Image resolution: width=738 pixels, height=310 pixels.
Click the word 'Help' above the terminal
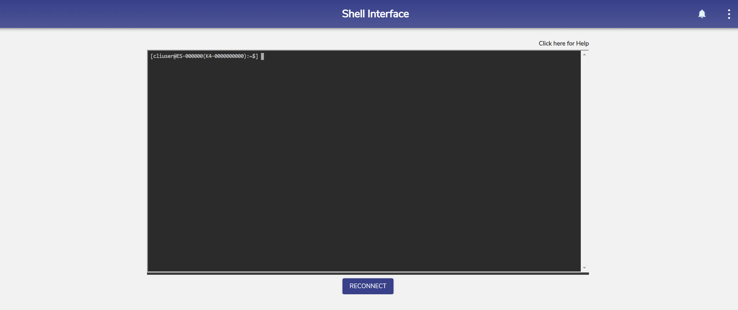582,43
